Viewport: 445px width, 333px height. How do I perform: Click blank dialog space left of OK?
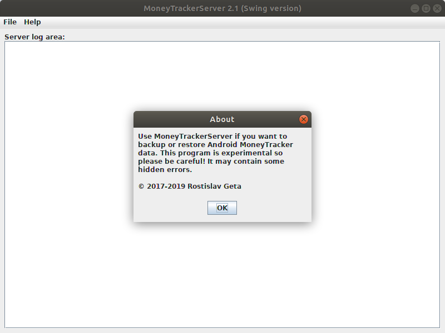tap(170, 208)
